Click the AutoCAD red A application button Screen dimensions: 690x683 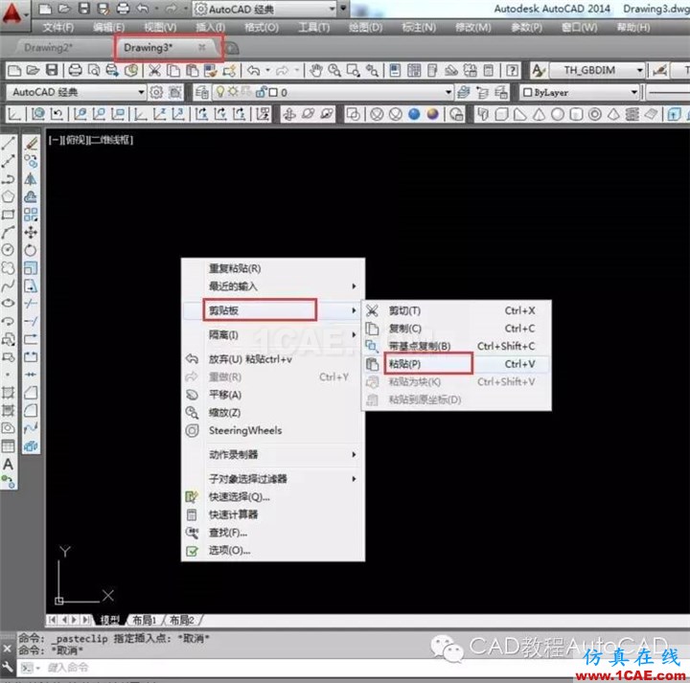tap(12, 13)
